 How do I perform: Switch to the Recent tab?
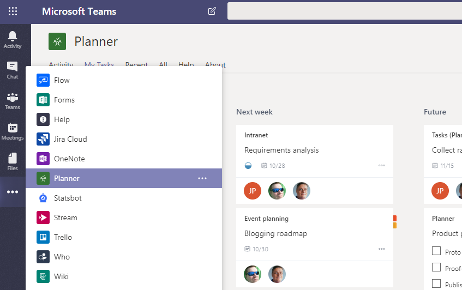[136, 65]
